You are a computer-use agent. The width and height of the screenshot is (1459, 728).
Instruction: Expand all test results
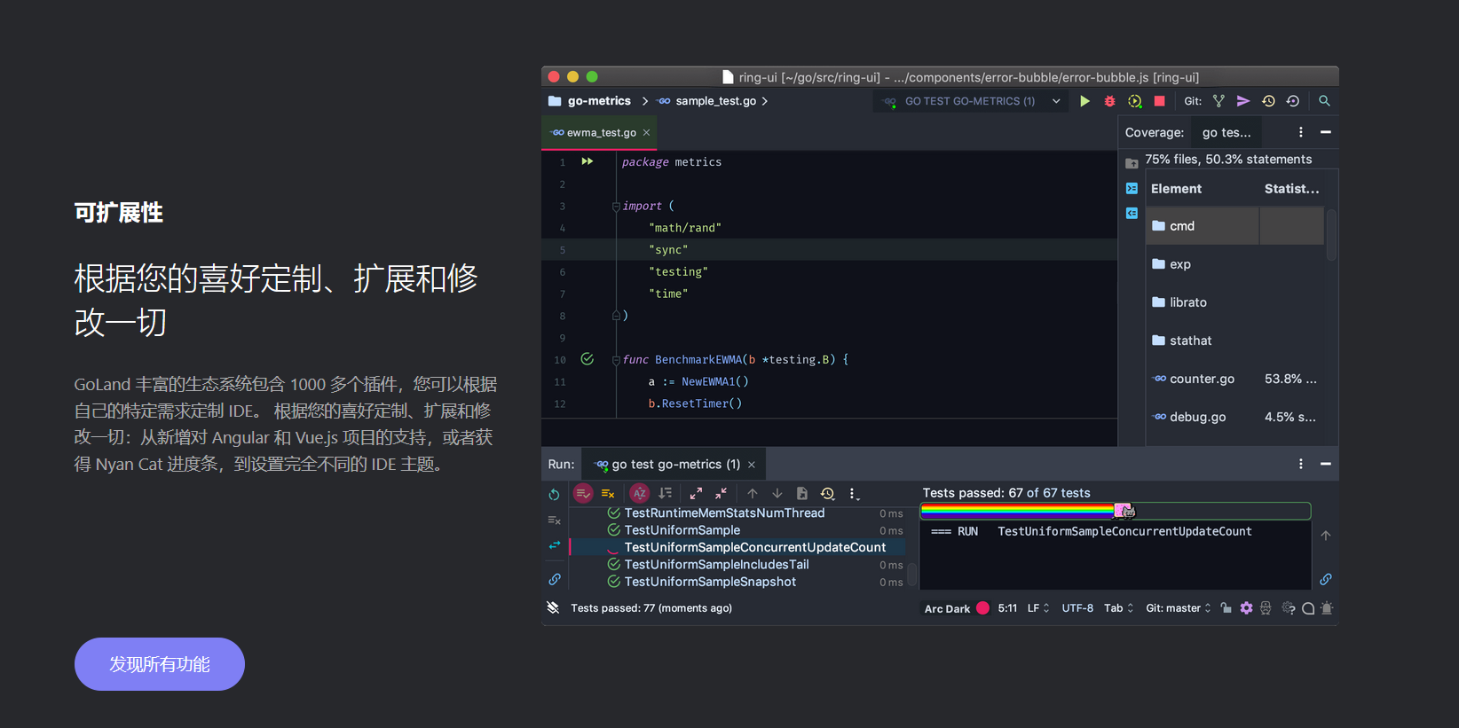click(696, 493)
